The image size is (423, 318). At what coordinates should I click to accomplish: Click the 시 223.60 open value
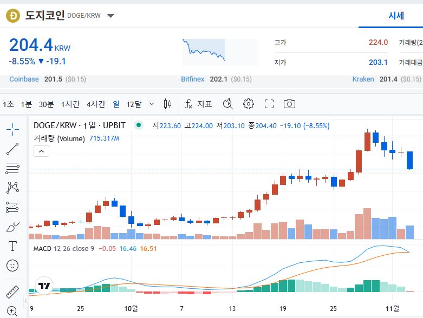pos(166,126)
